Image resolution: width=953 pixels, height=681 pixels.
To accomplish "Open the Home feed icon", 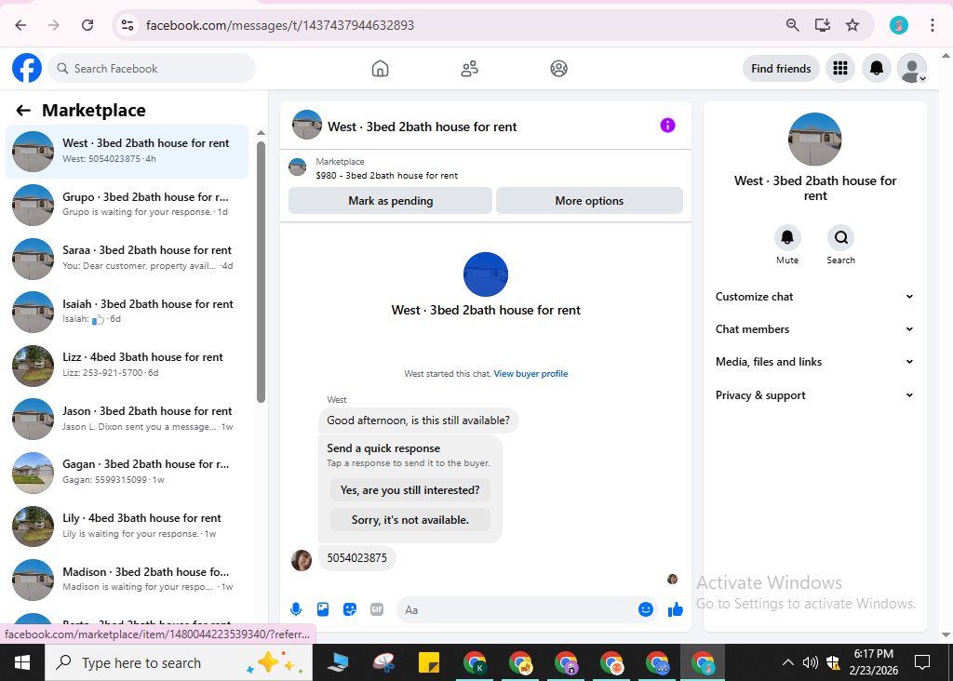I will point(380,69).
